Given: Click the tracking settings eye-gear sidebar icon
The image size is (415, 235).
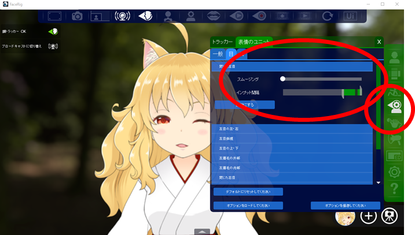Looking at the screenshot, I should (x=395, y=107).
